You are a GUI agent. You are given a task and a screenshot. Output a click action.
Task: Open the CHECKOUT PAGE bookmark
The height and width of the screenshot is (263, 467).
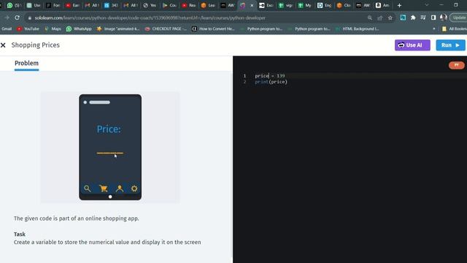pyautogui.click(x=166, y=29)
